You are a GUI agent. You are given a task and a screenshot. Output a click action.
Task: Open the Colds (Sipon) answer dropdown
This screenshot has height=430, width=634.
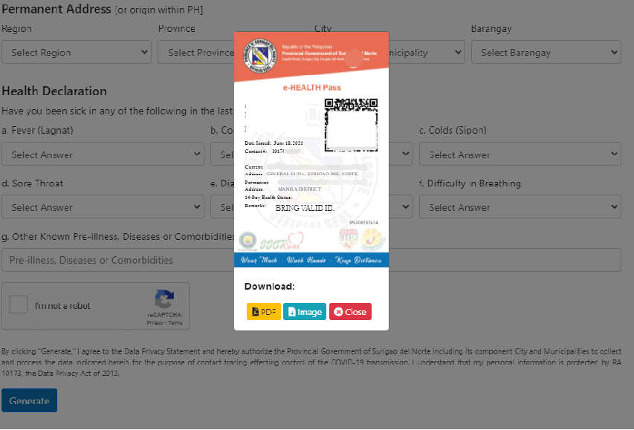pos(520,154)
